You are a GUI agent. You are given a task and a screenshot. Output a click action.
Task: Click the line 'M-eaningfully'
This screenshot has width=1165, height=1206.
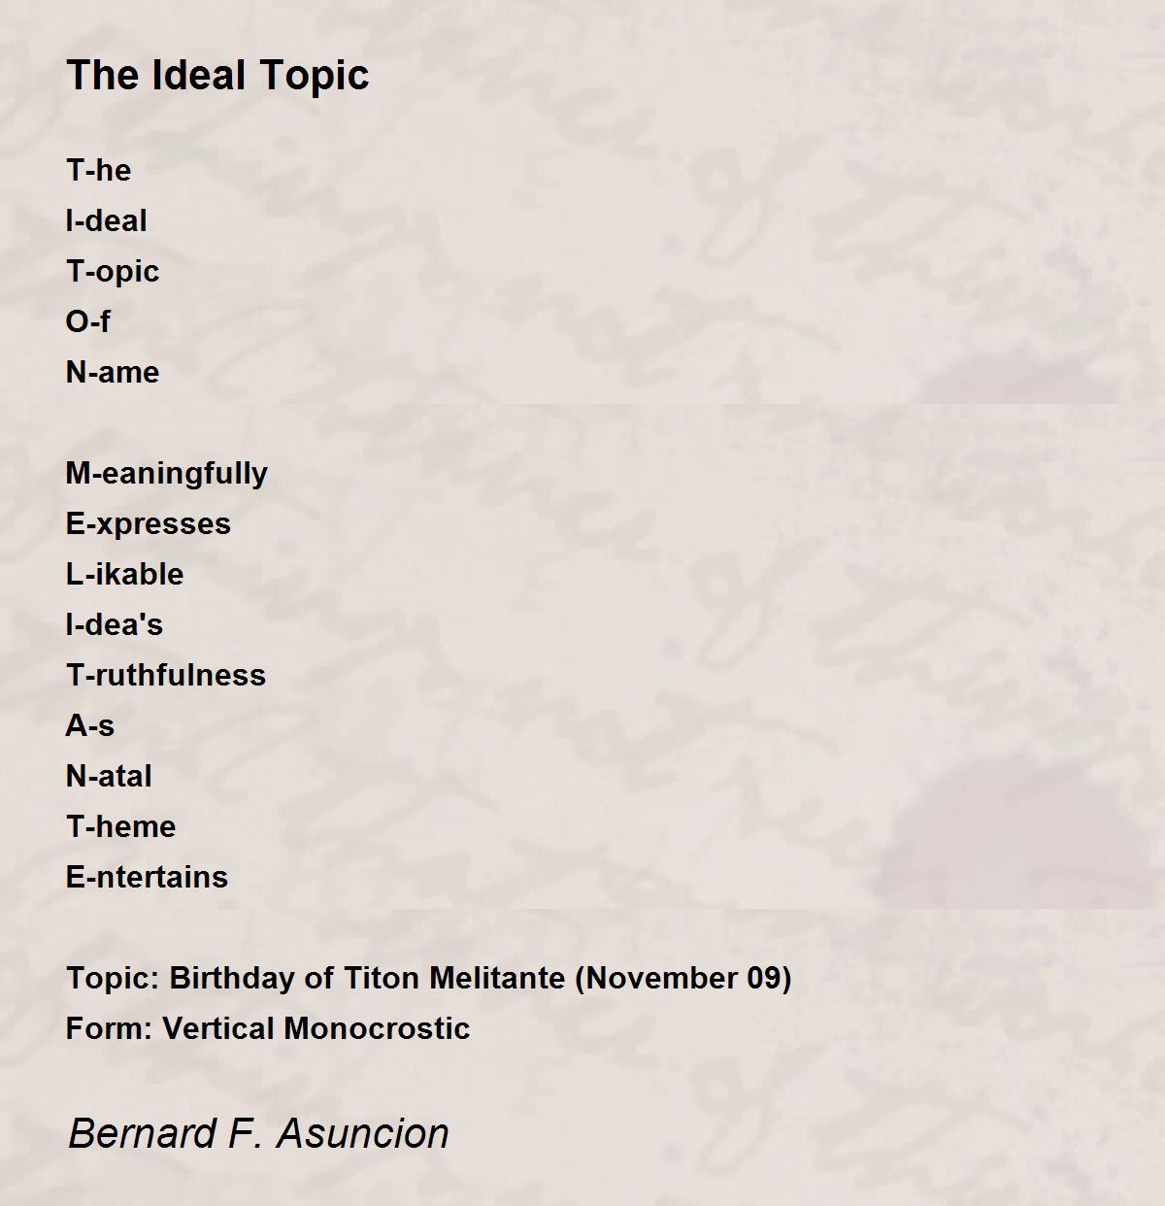coord(167,474)
